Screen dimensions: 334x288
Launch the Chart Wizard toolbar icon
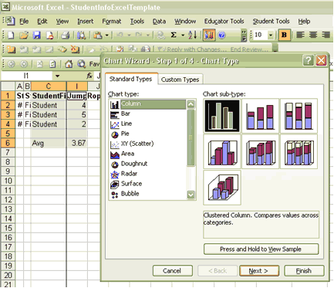209,35
